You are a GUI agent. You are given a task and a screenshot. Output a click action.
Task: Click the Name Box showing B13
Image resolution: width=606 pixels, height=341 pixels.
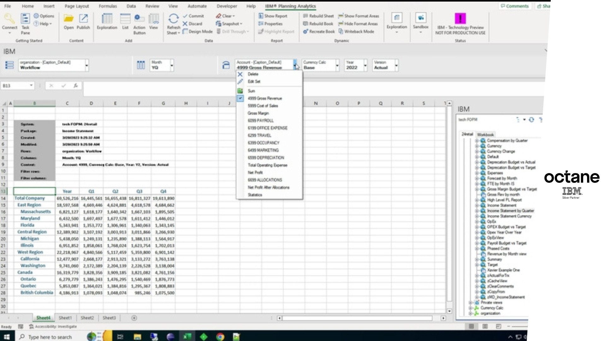[x=14, y=86]
